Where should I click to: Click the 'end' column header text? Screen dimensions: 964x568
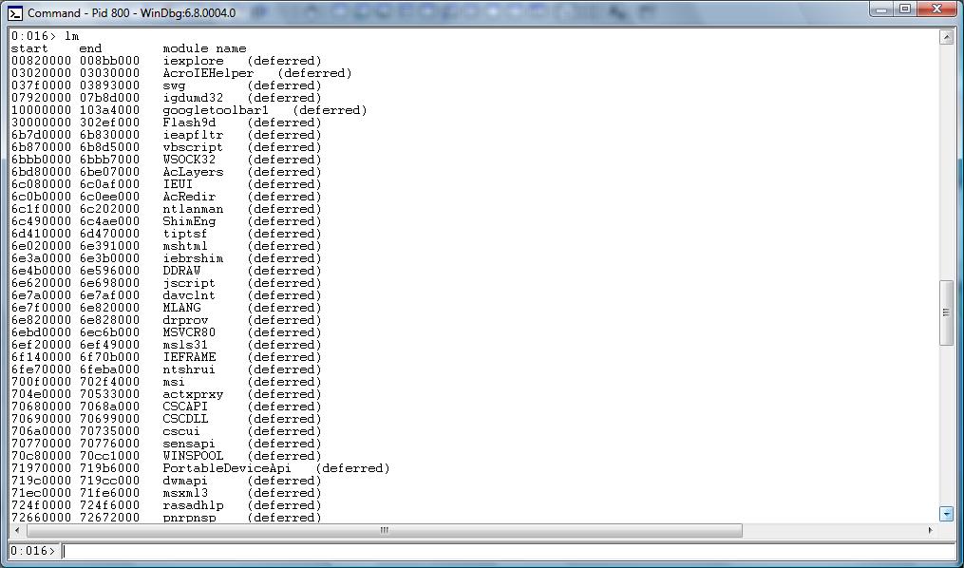(90, 48)
